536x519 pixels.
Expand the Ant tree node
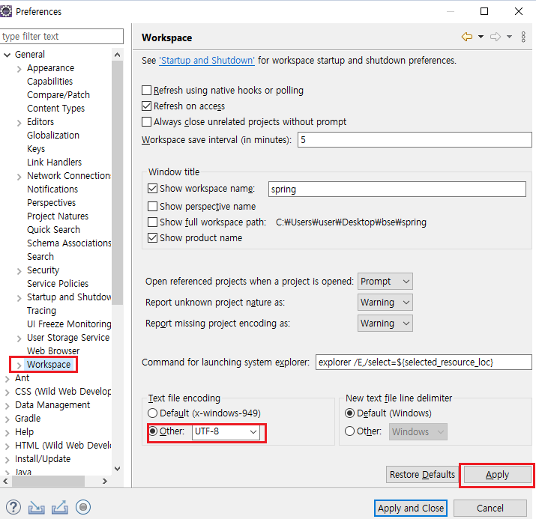(x=7, y=378)
